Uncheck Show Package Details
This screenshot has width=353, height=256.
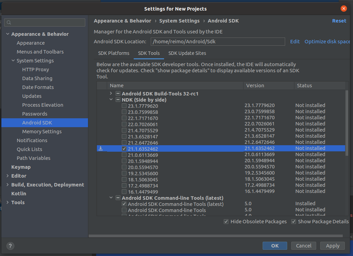pos(294,222)
